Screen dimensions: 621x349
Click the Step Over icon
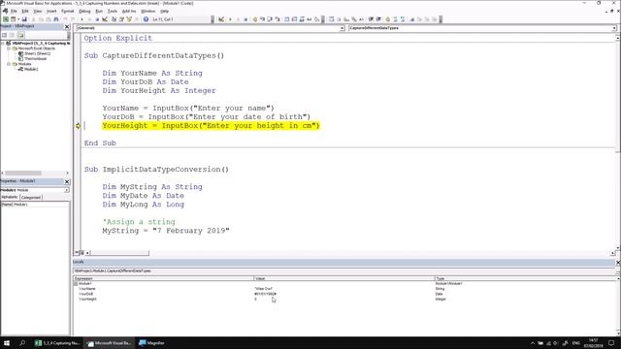tap(270, 19)
